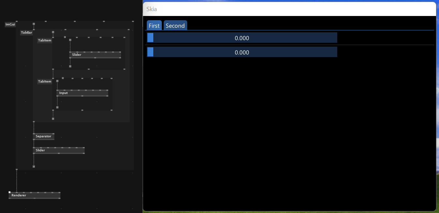Select the Slider node inside the first TabItem region
Screen dimensions: 439x213
[x=95, y=55]
